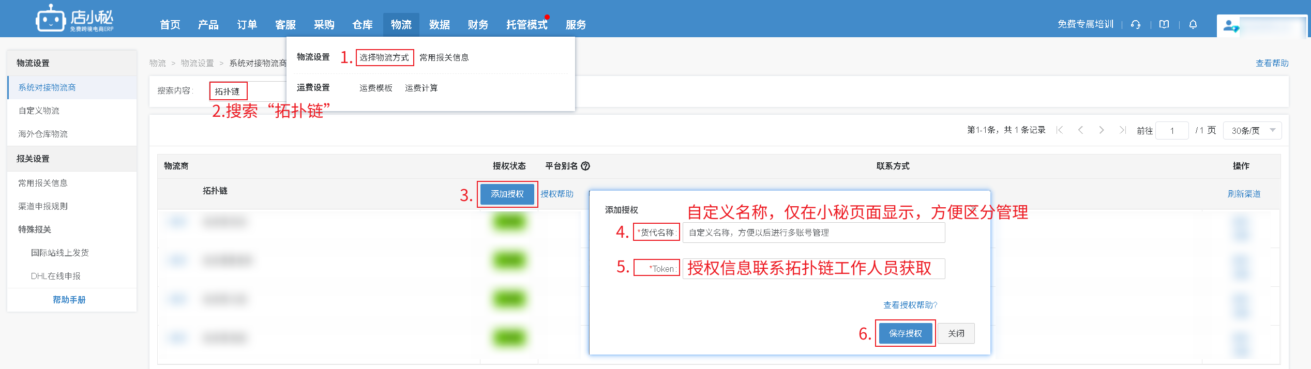Open customer service headset icon
Image resolution: width=1311 pixels, height=369 pixels.
pos(1136,24)
